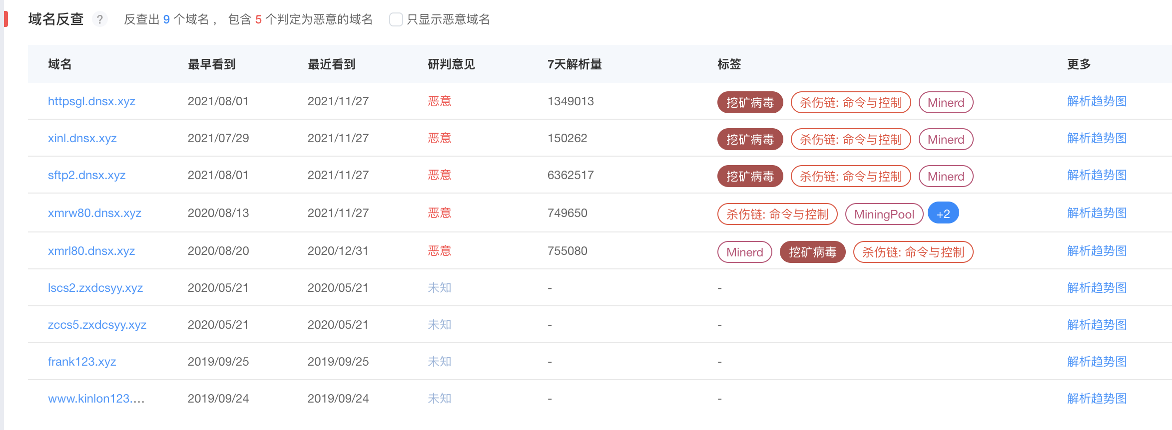Open the sftp2.dnsx.xyz domain link
Screen dimensions: 1172x430
pos(86,175)
